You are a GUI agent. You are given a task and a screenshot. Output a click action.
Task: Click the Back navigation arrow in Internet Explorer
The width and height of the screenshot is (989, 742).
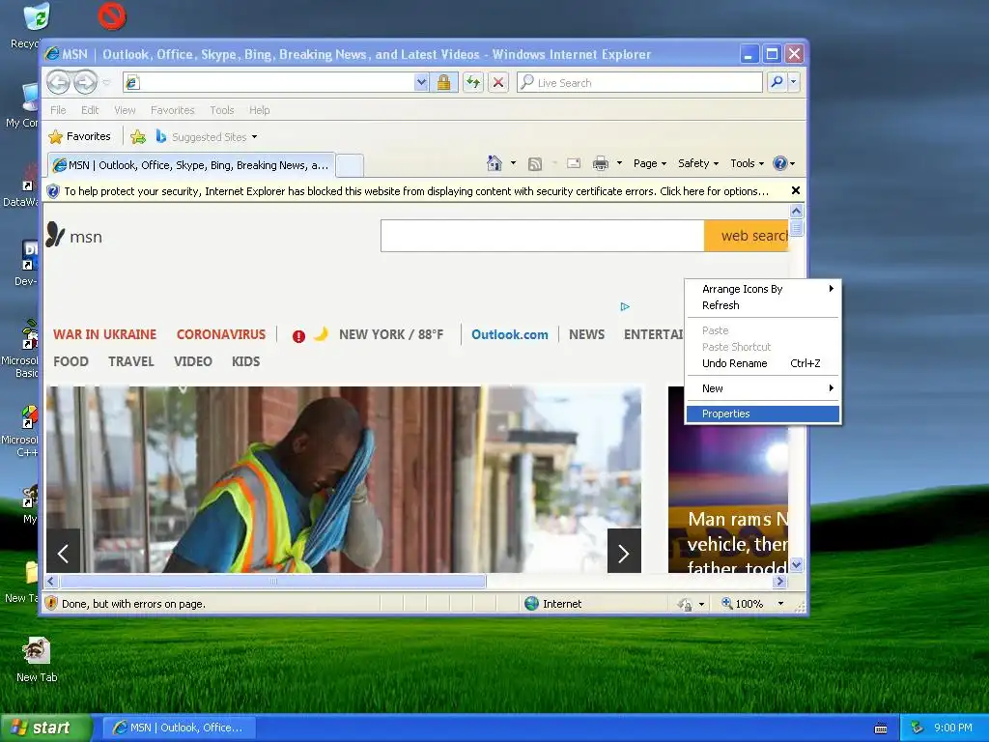pyautogui.click(x=58, y=83)
